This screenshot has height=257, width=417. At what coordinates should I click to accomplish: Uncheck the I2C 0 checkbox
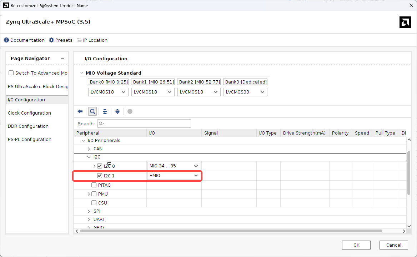100,166
